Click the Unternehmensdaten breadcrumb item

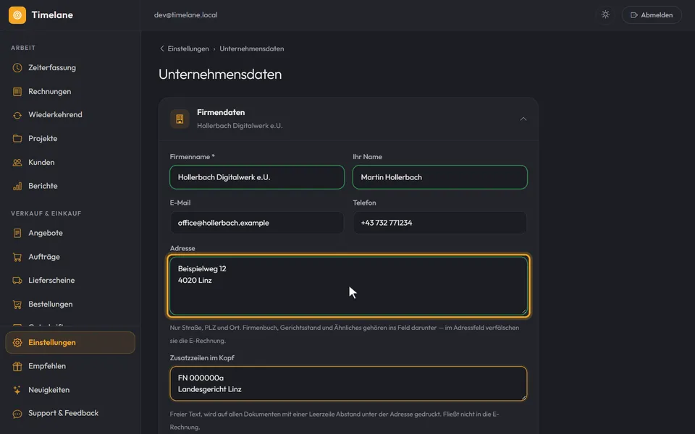point(252,48)
